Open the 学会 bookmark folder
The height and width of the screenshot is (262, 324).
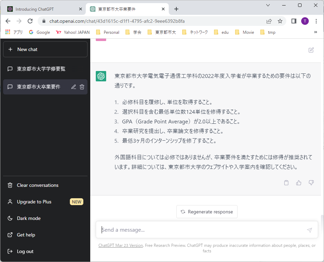coord(133,32)
